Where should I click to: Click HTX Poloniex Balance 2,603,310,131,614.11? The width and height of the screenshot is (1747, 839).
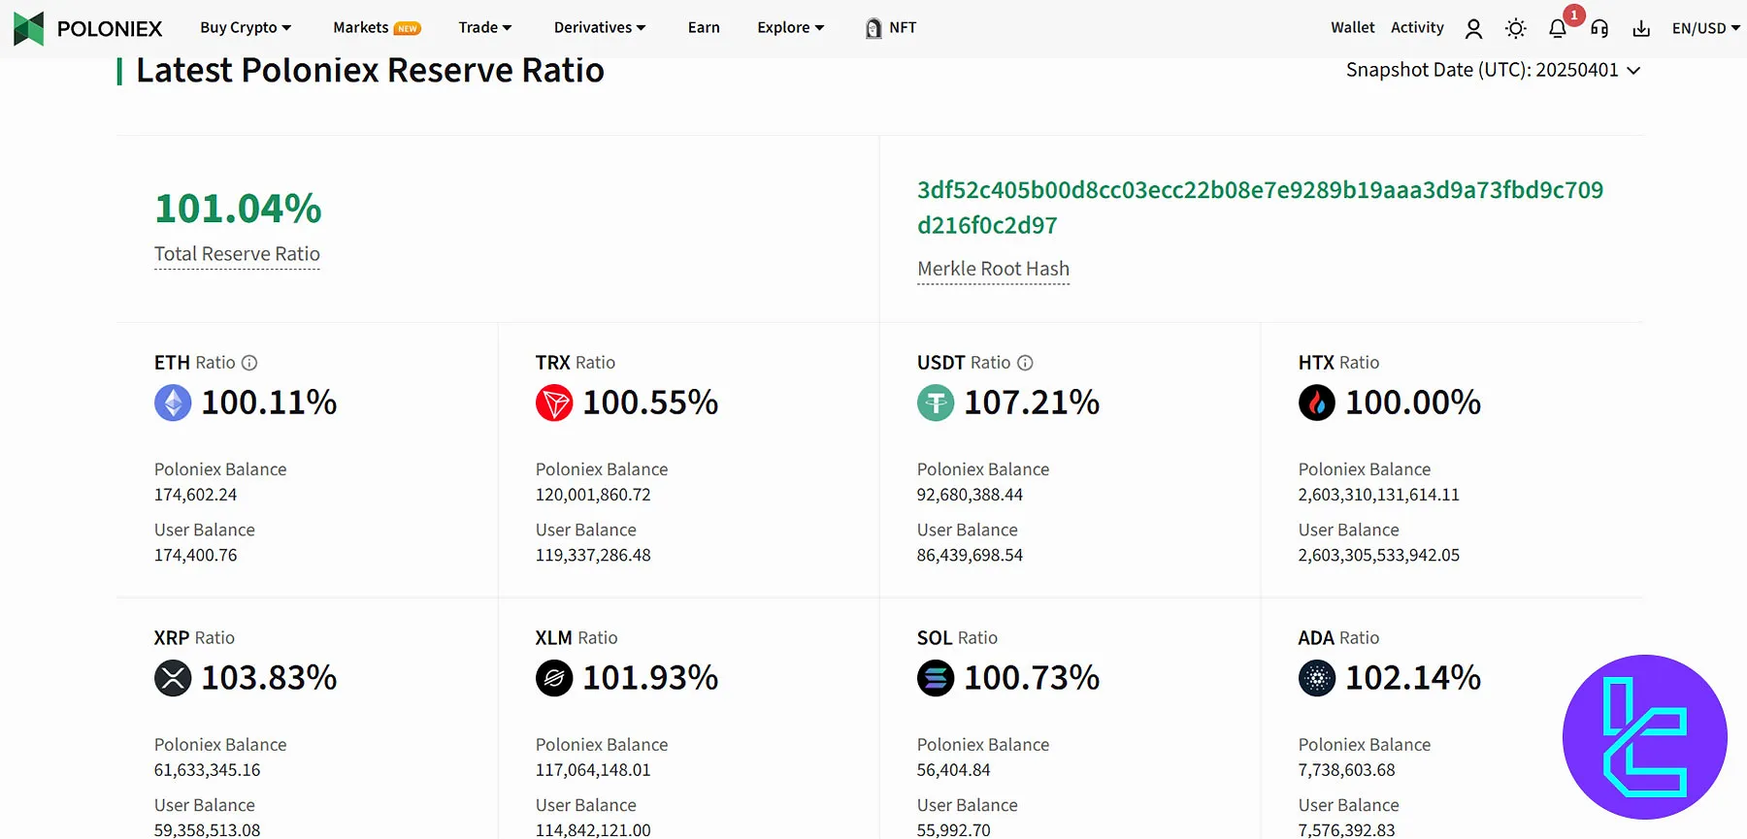pyautogui.click(x=1379, y=495)
